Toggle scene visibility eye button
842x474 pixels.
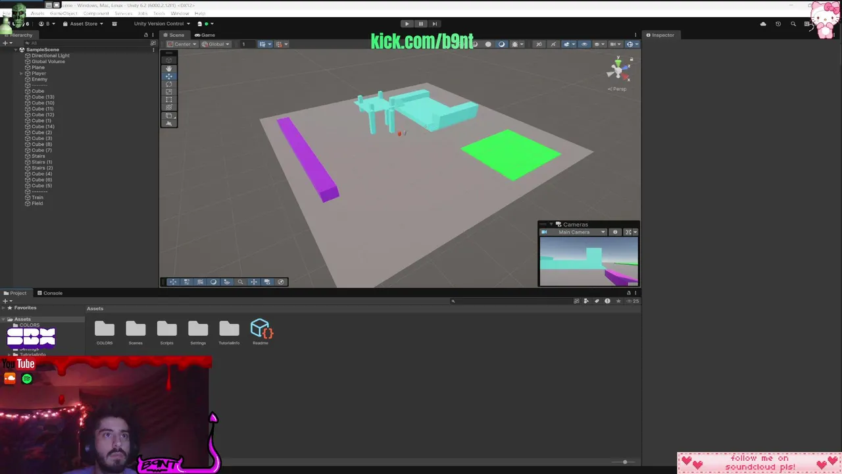click(x=584, y=44)
